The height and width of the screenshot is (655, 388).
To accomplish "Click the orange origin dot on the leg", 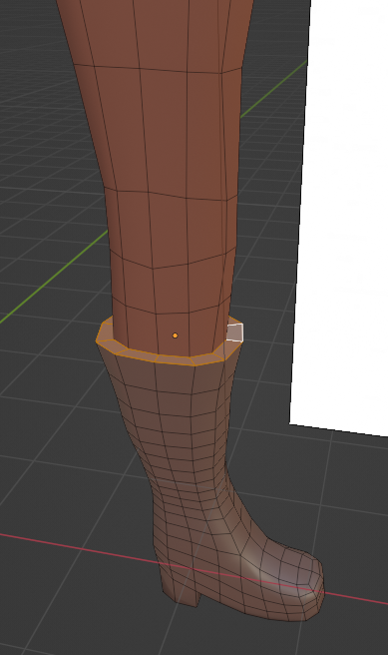I will (175, 335).
